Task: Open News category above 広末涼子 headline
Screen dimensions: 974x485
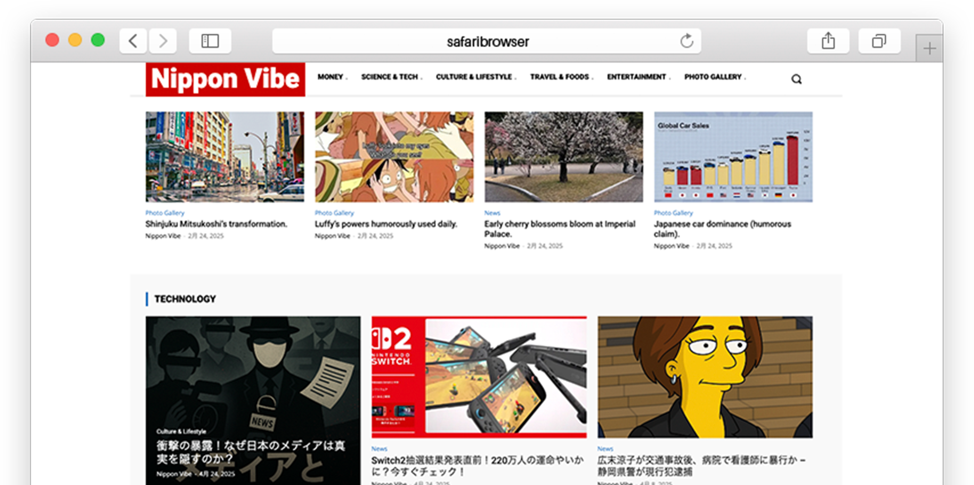Action: (x=605, y=449)
